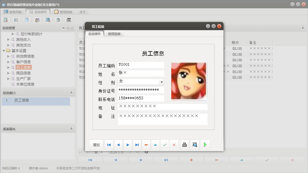Screen dimensions: 308x173
Task: Select 商品信息 in the tree
Action: (23, 73)
